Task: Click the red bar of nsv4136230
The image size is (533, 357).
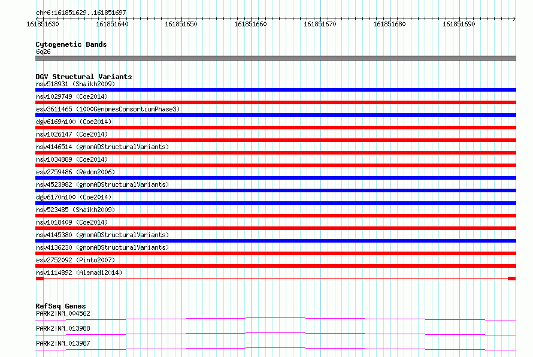Action: pos(275,253)
